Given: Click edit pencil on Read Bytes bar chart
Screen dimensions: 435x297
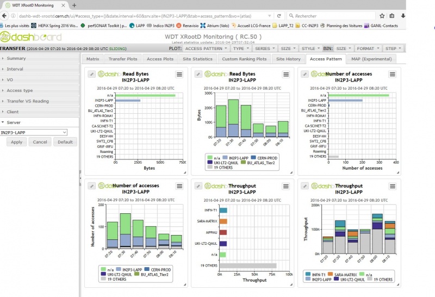Looking at the screenshot, I should click(x=92, y=74).
